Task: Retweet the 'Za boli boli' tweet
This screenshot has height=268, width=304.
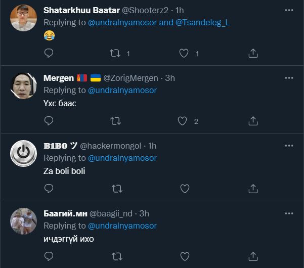Action: click(x=117, y=189)
